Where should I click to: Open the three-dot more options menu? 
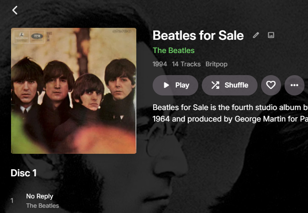[x=294, y=85]
